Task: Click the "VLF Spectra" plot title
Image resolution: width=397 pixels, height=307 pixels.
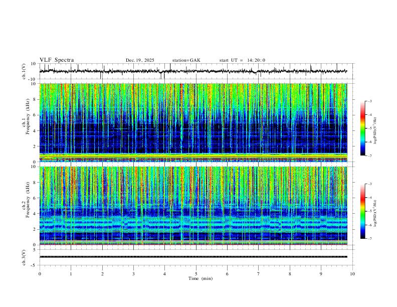Action: coord(57,60)
